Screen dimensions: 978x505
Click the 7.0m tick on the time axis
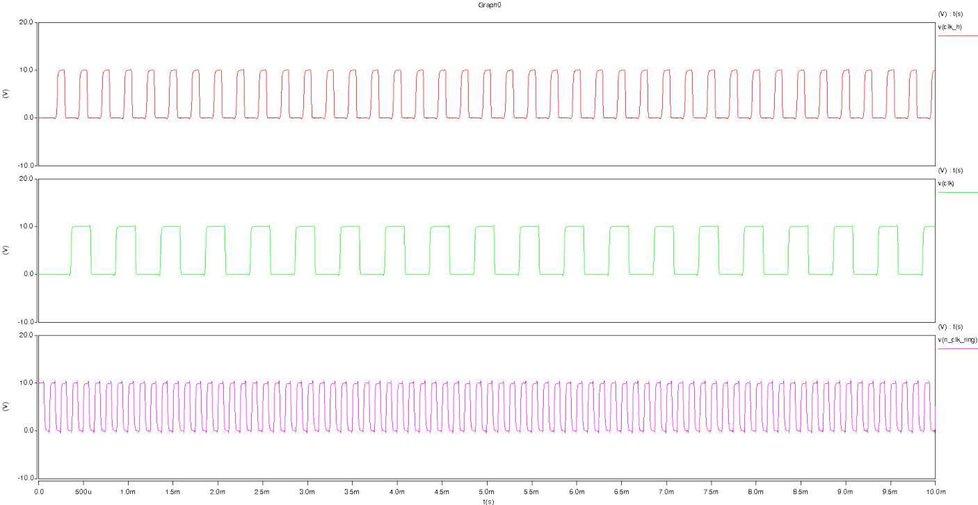coord(666,491)
